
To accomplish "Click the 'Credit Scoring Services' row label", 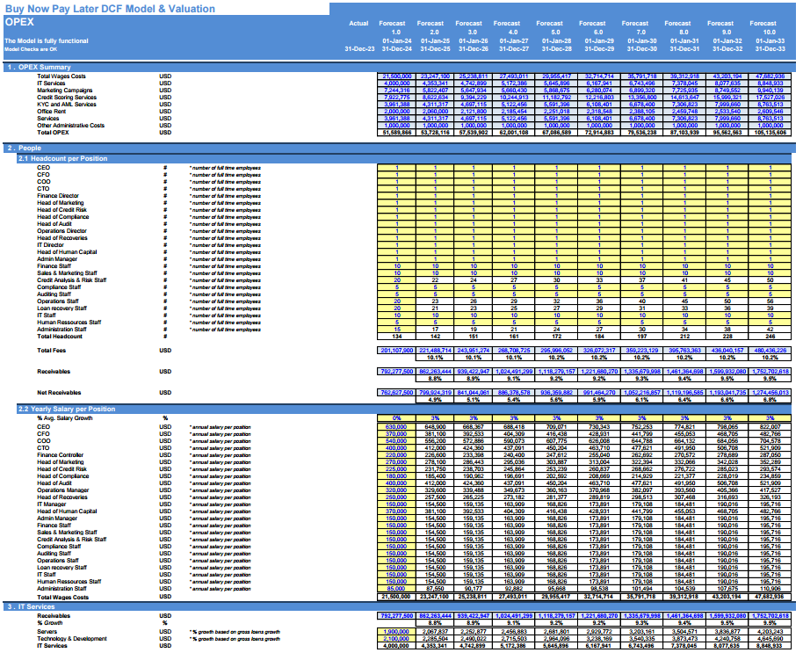I will [x=67, y=98].
